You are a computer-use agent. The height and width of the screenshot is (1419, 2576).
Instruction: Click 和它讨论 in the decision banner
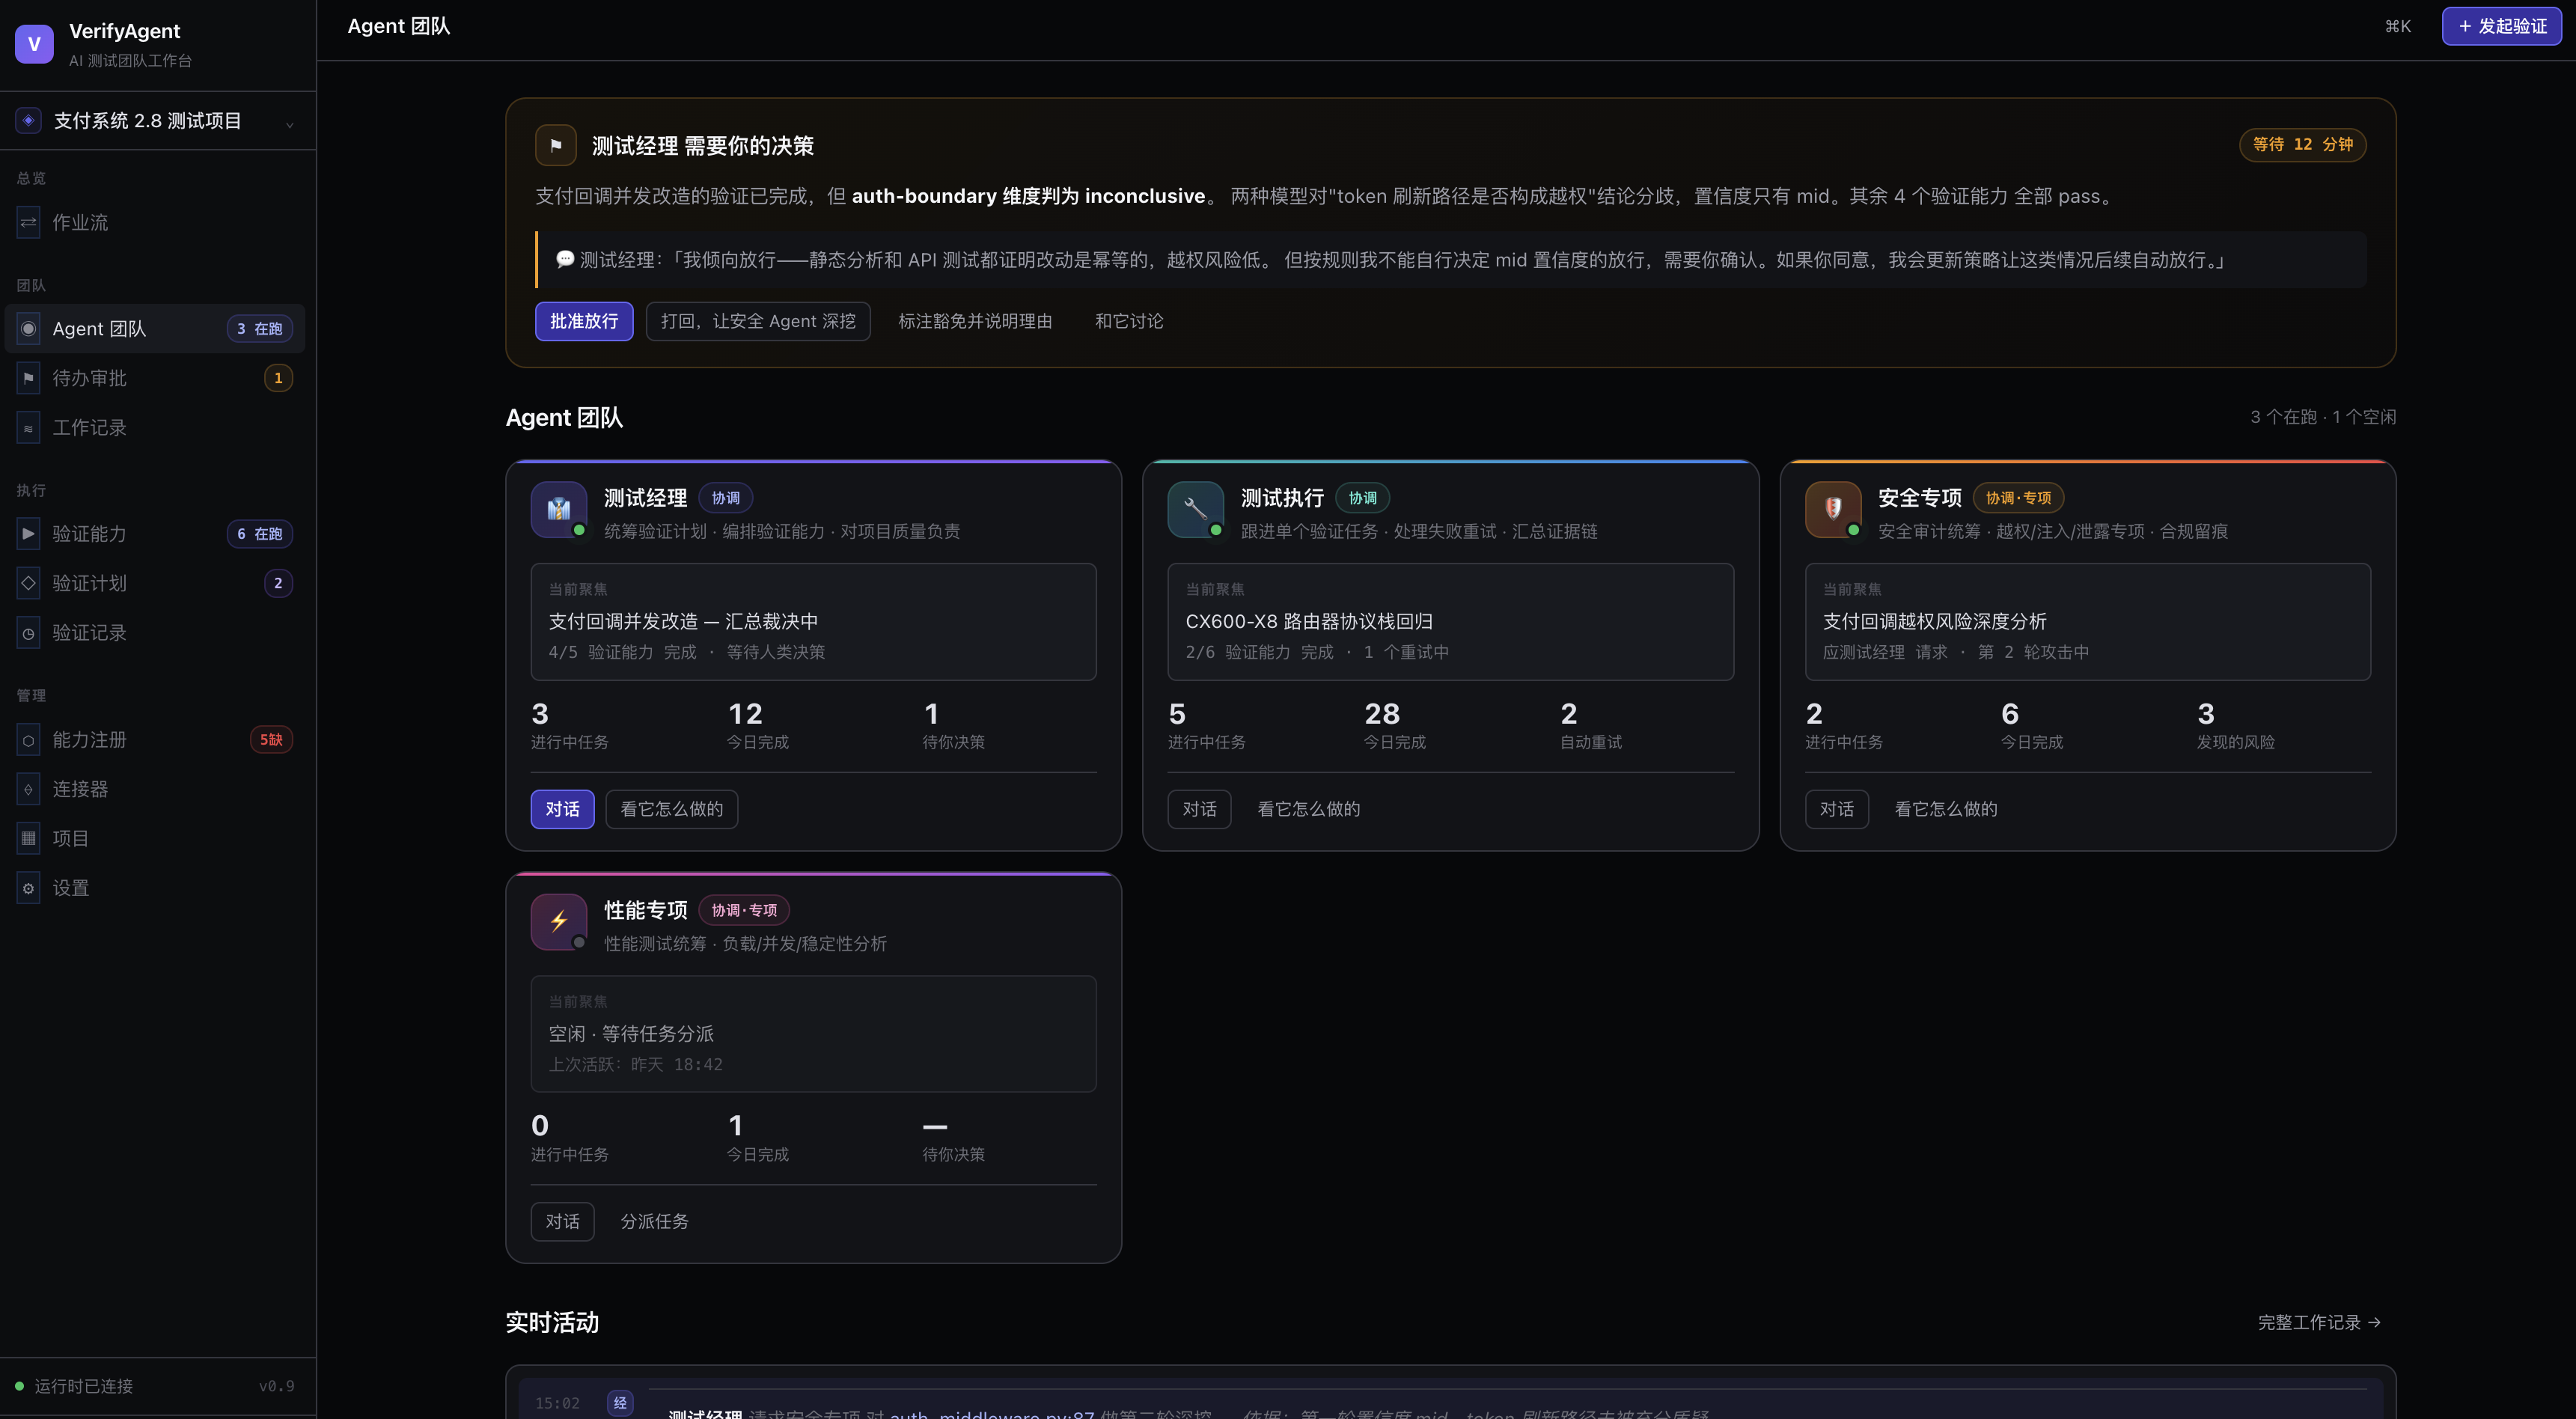1129,321
